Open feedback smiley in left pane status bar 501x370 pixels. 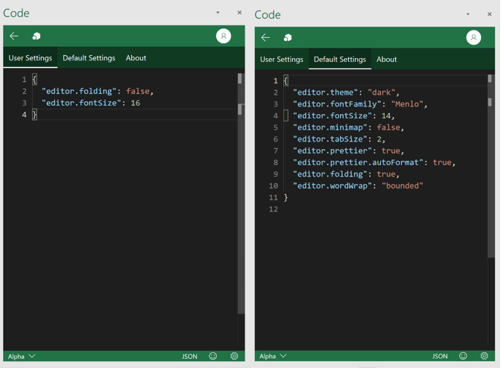(212, 356)
